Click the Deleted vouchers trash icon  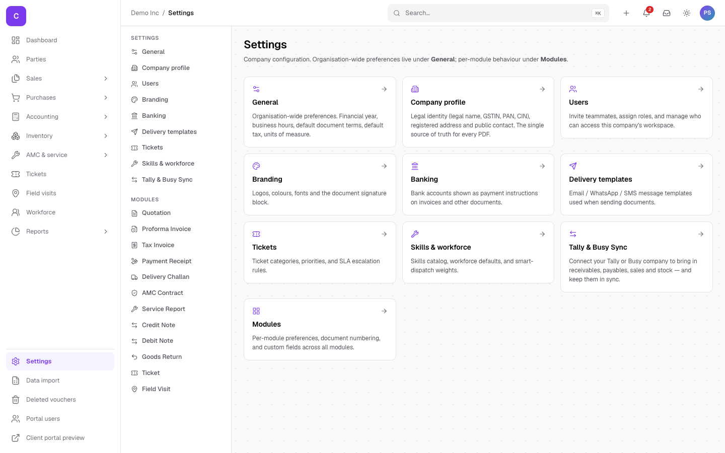coord(16,400)
